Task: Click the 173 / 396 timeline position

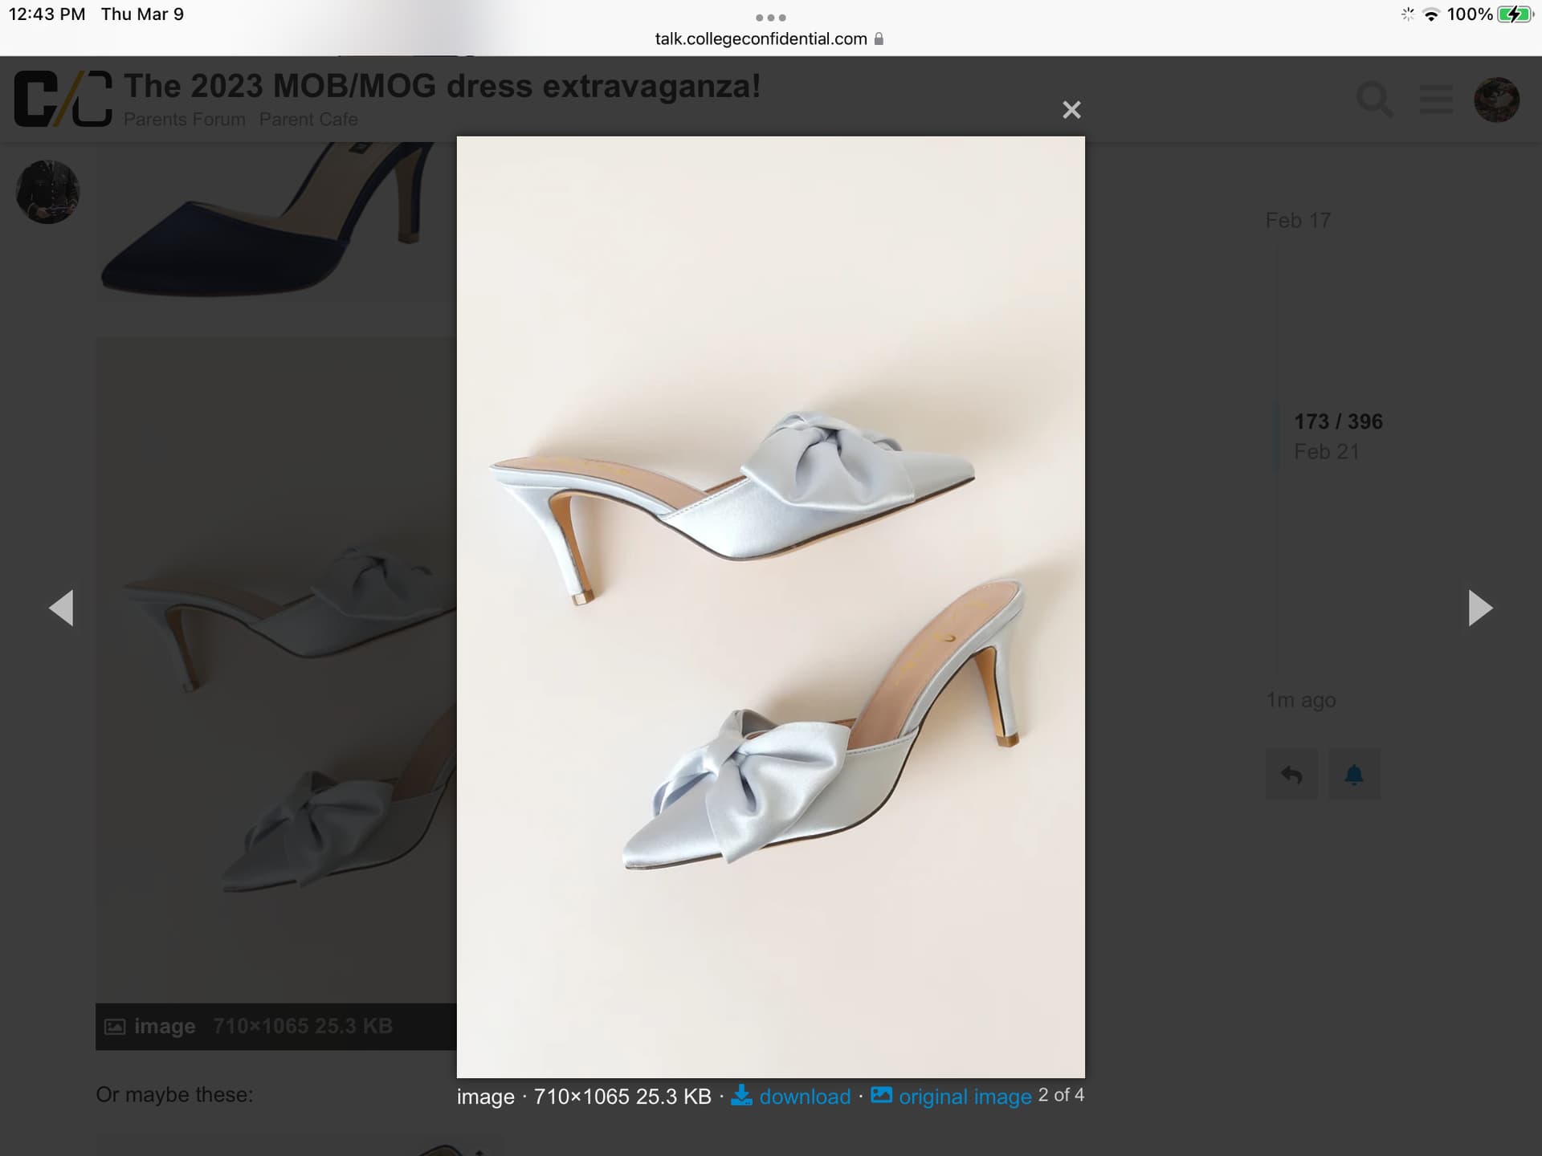Action: pyautogui.click(x=1338, y=421)
